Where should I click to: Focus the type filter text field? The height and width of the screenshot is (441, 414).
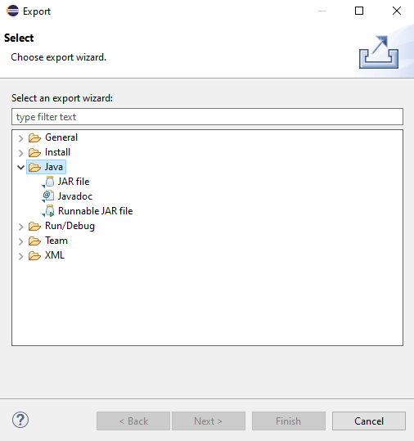[x=207, y=117]
